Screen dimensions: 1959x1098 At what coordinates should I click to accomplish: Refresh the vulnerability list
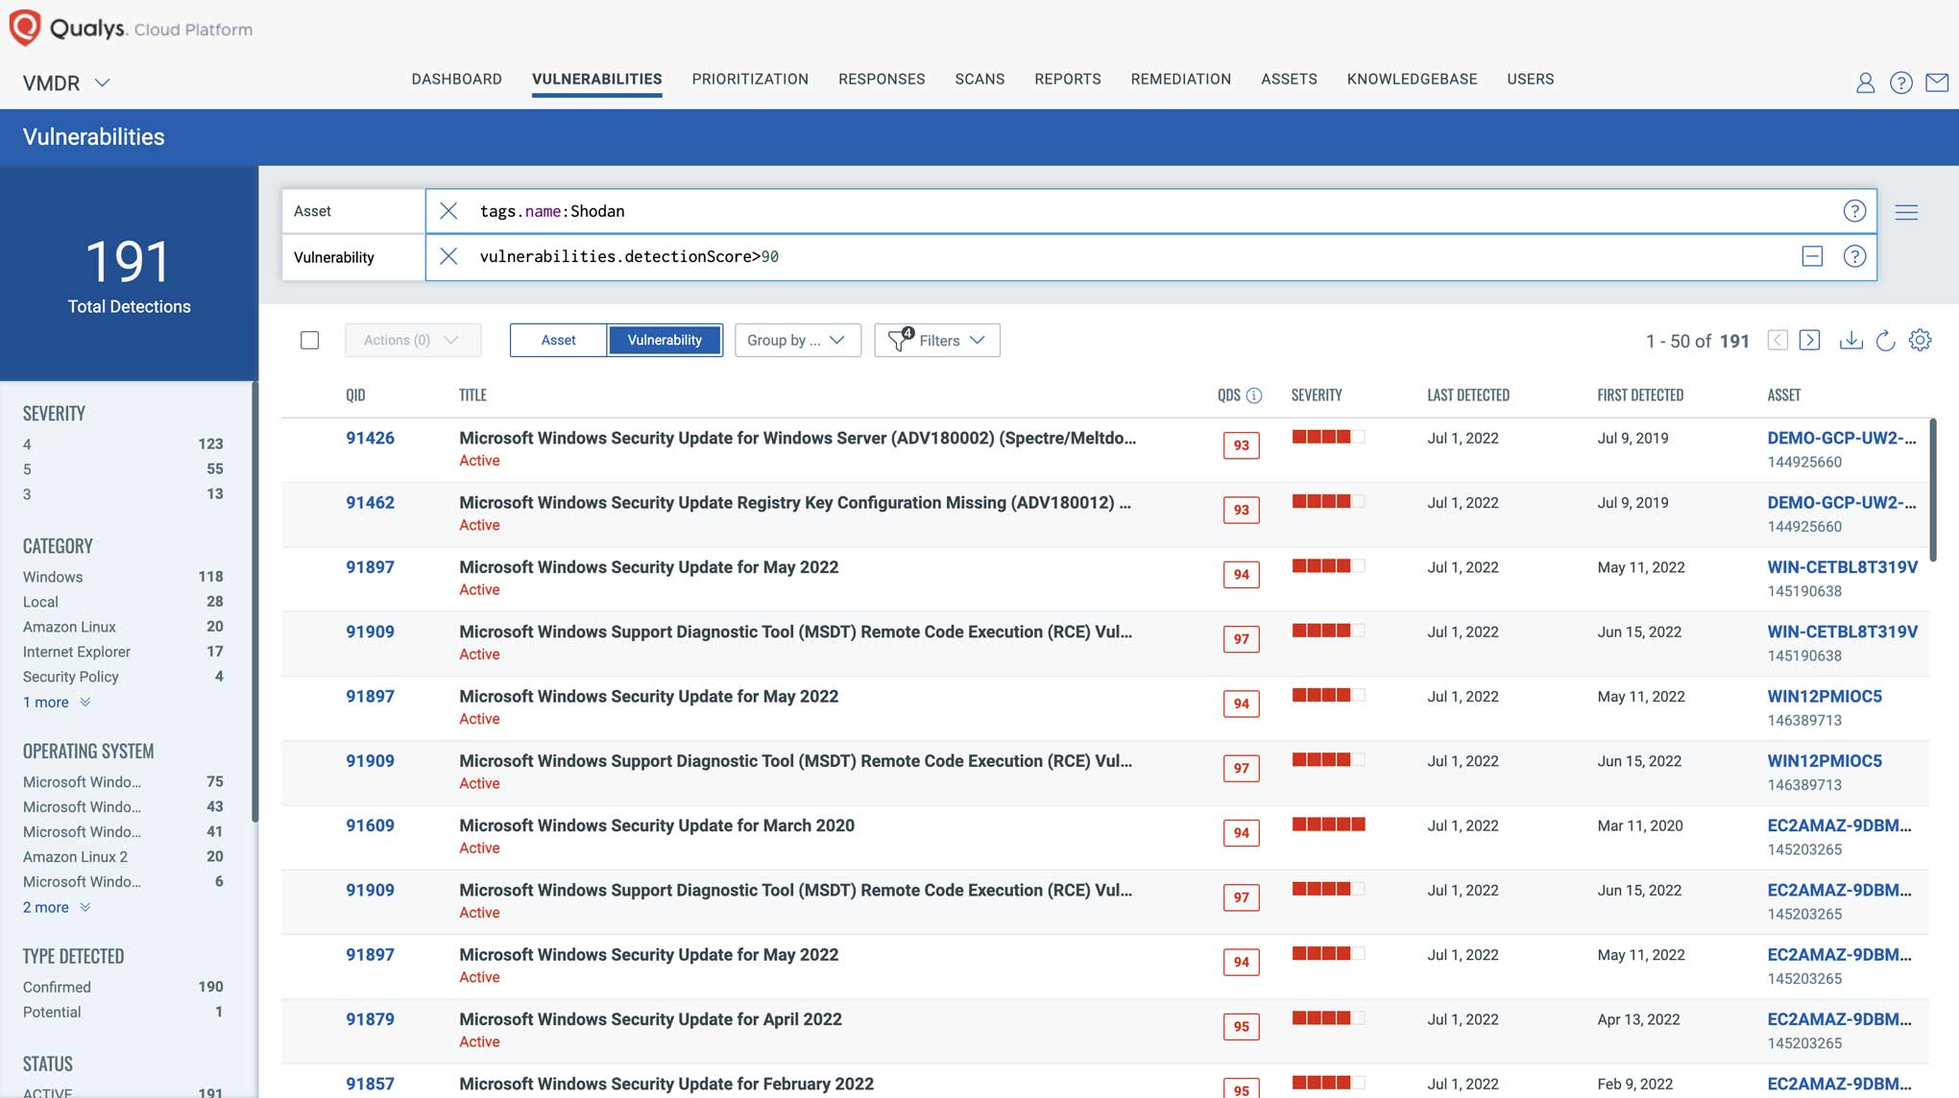[x=1885, y=341]
